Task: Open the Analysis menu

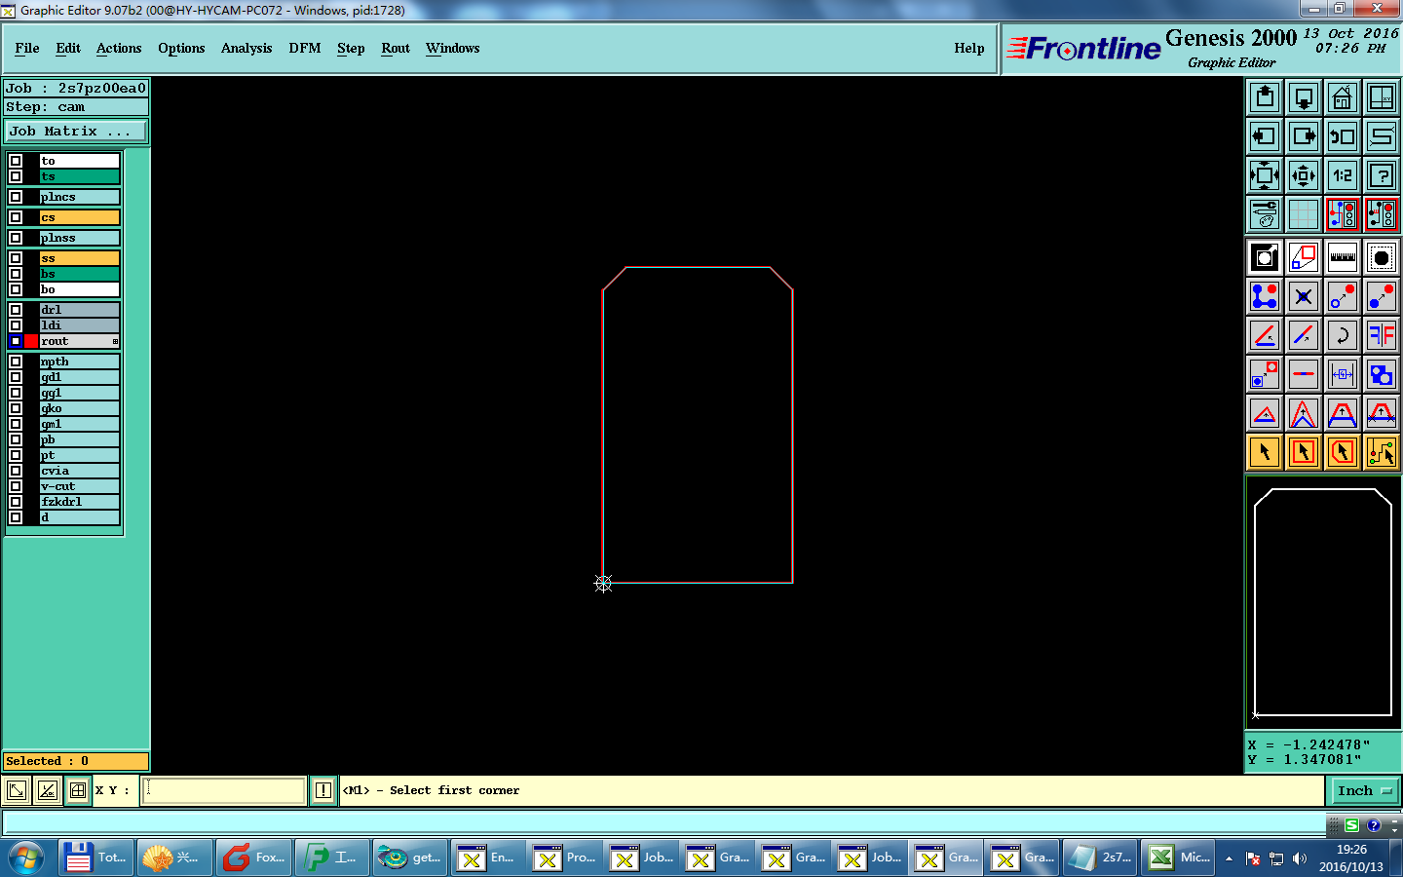Action: coord(246,48)
